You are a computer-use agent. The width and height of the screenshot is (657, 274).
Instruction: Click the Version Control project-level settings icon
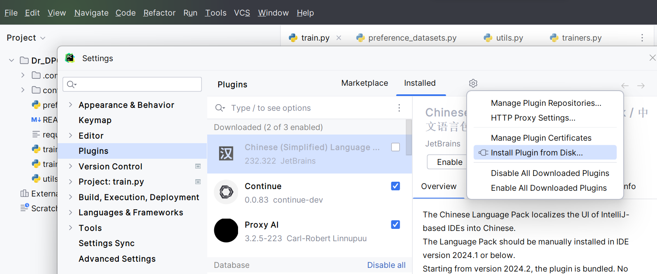click(x=198, y=166)
